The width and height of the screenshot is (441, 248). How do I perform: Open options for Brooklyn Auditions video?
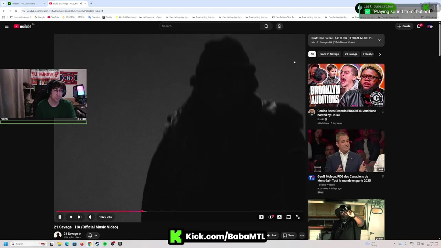tap(383, 111)
